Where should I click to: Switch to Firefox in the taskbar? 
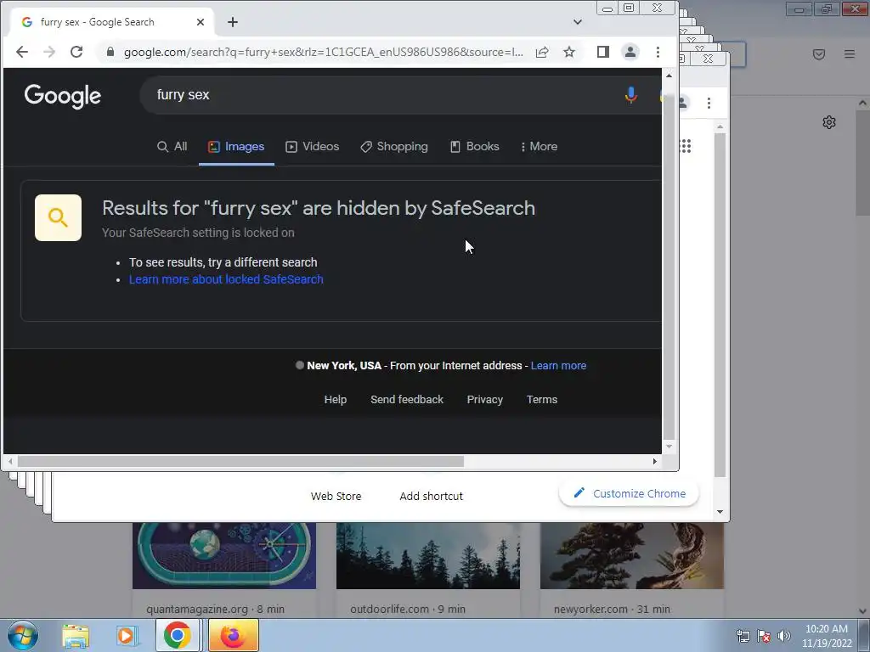point(233,635)
